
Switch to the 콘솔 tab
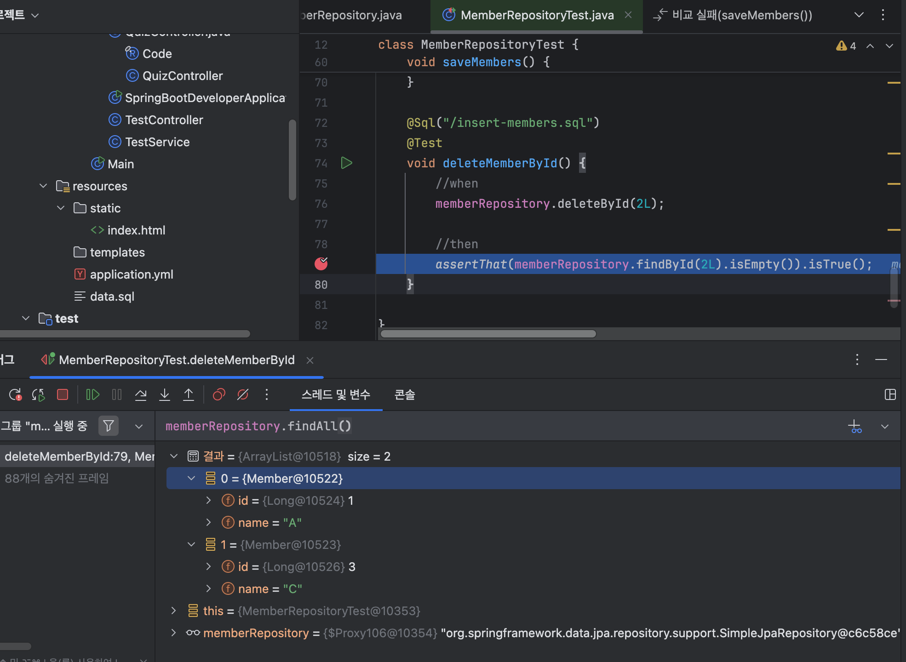(x=405, y=394)
